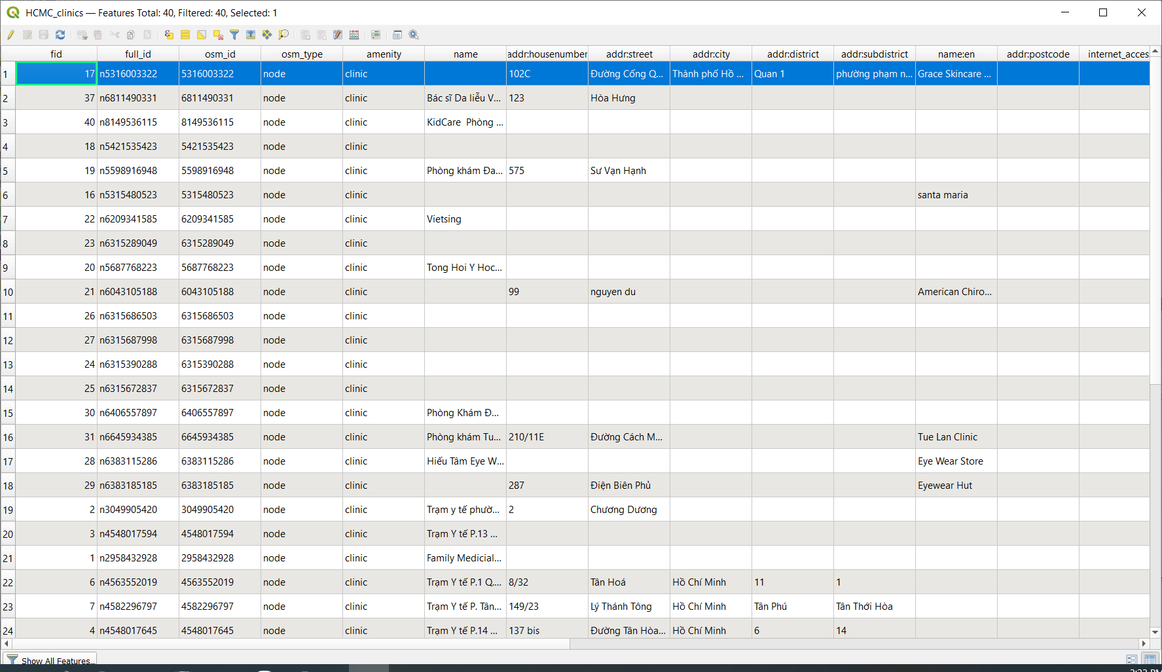The image size is (1162, 672).
Task: Click the cell 'Eye Wear Store'
Action: pyautogui.click(x=956, y=461)
